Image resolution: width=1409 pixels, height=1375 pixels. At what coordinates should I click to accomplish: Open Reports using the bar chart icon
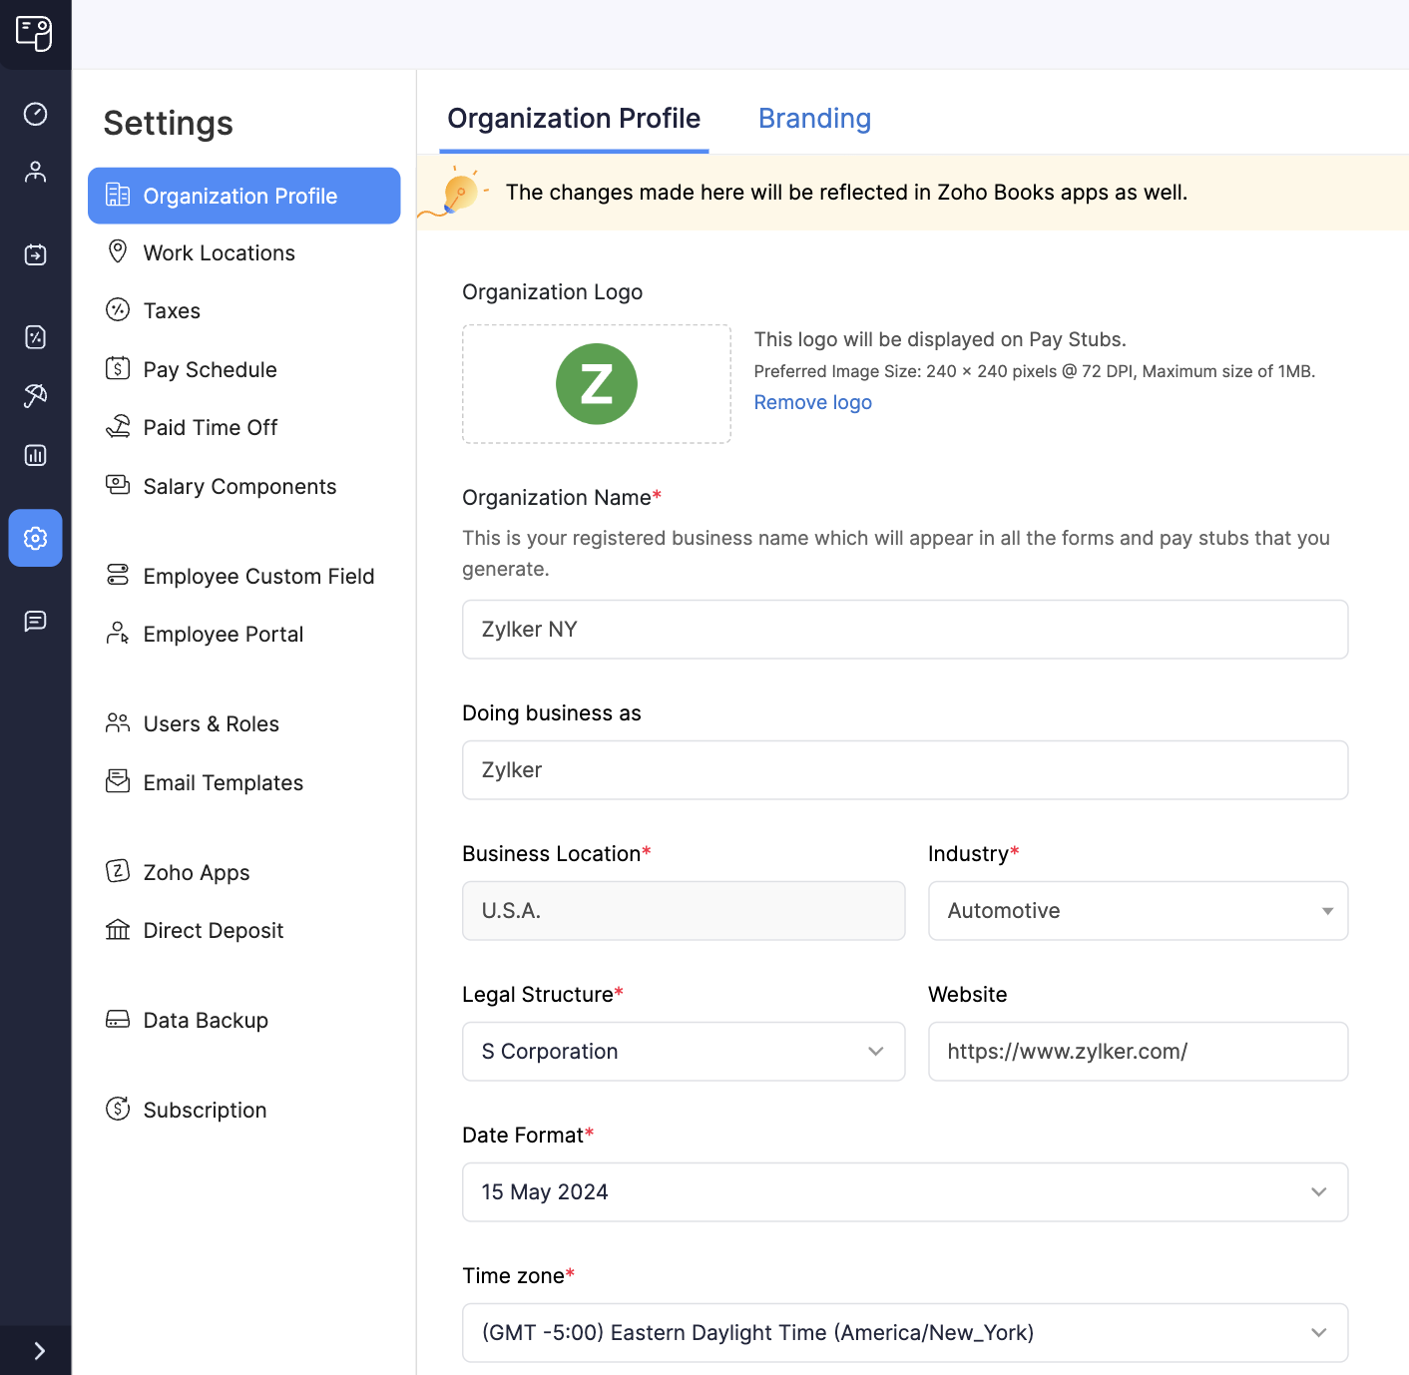(35, 455)
